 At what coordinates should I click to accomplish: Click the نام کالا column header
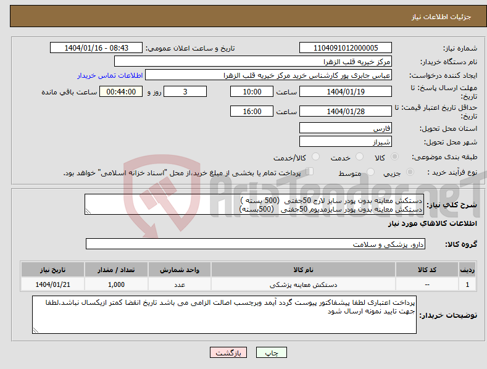click(303, 270)
